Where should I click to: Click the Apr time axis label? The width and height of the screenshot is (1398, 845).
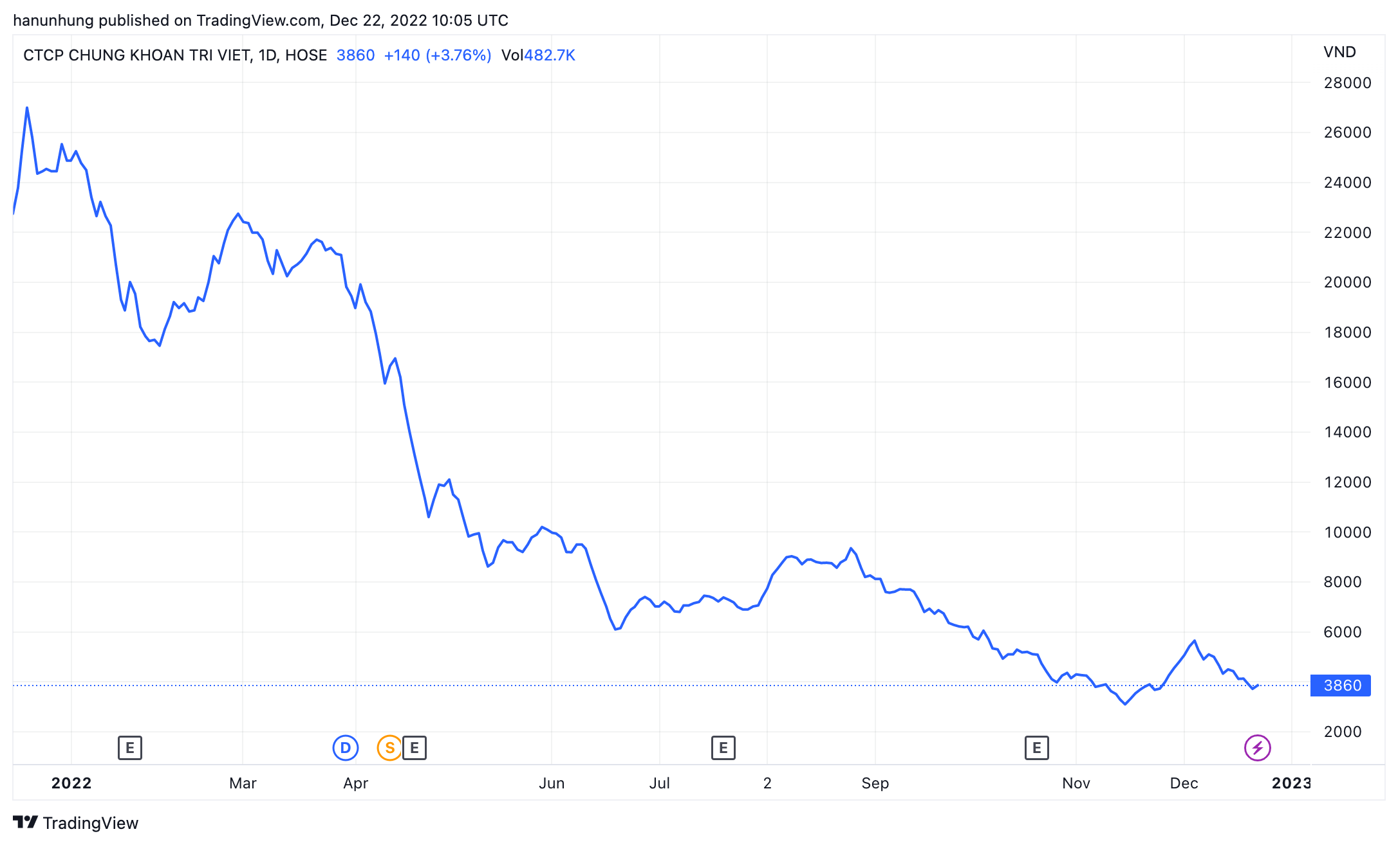pos(356,783)
